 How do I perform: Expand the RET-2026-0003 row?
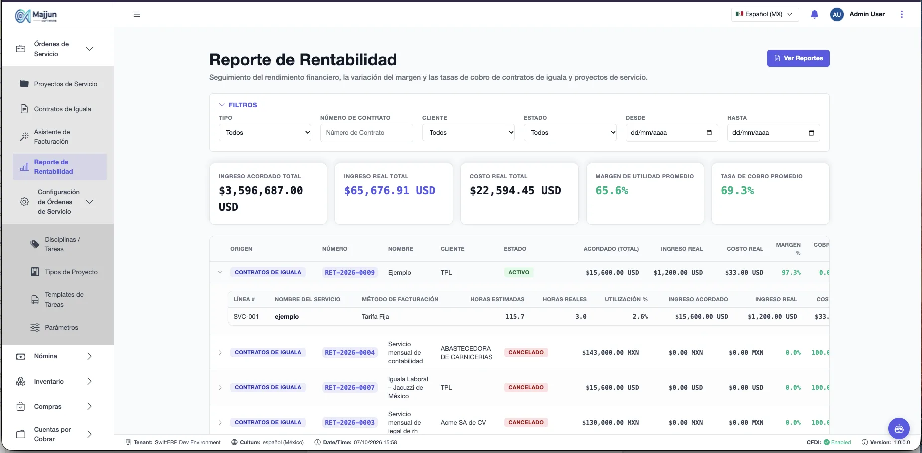[220, 423]
